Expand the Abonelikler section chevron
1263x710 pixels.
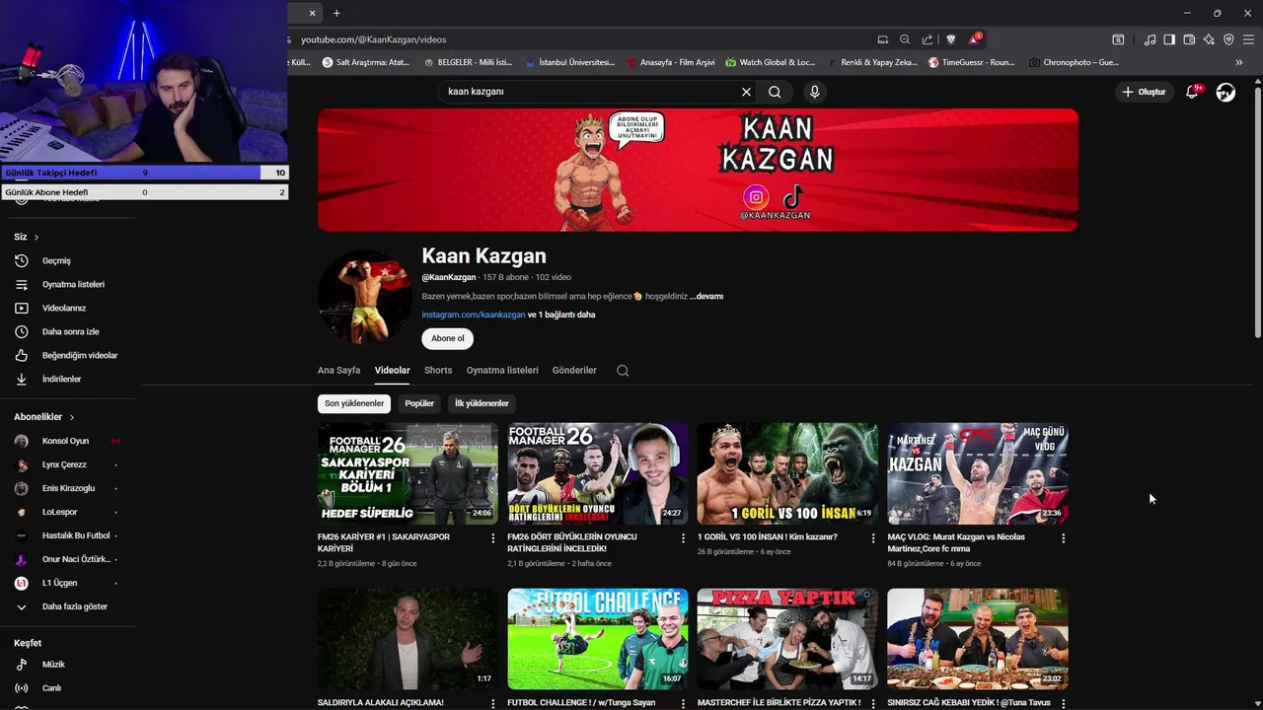72,417
